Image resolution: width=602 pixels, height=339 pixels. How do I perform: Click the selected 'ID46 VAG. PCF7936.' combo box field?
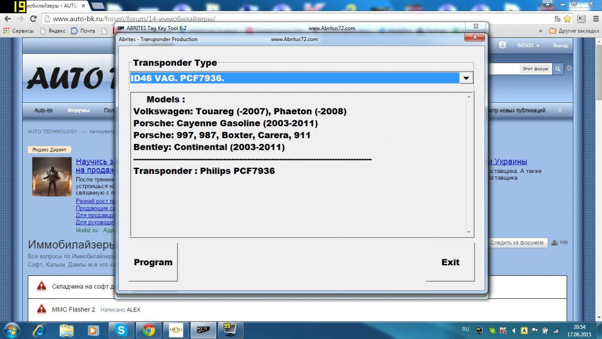pyautogui.click(x=295, y=78)
